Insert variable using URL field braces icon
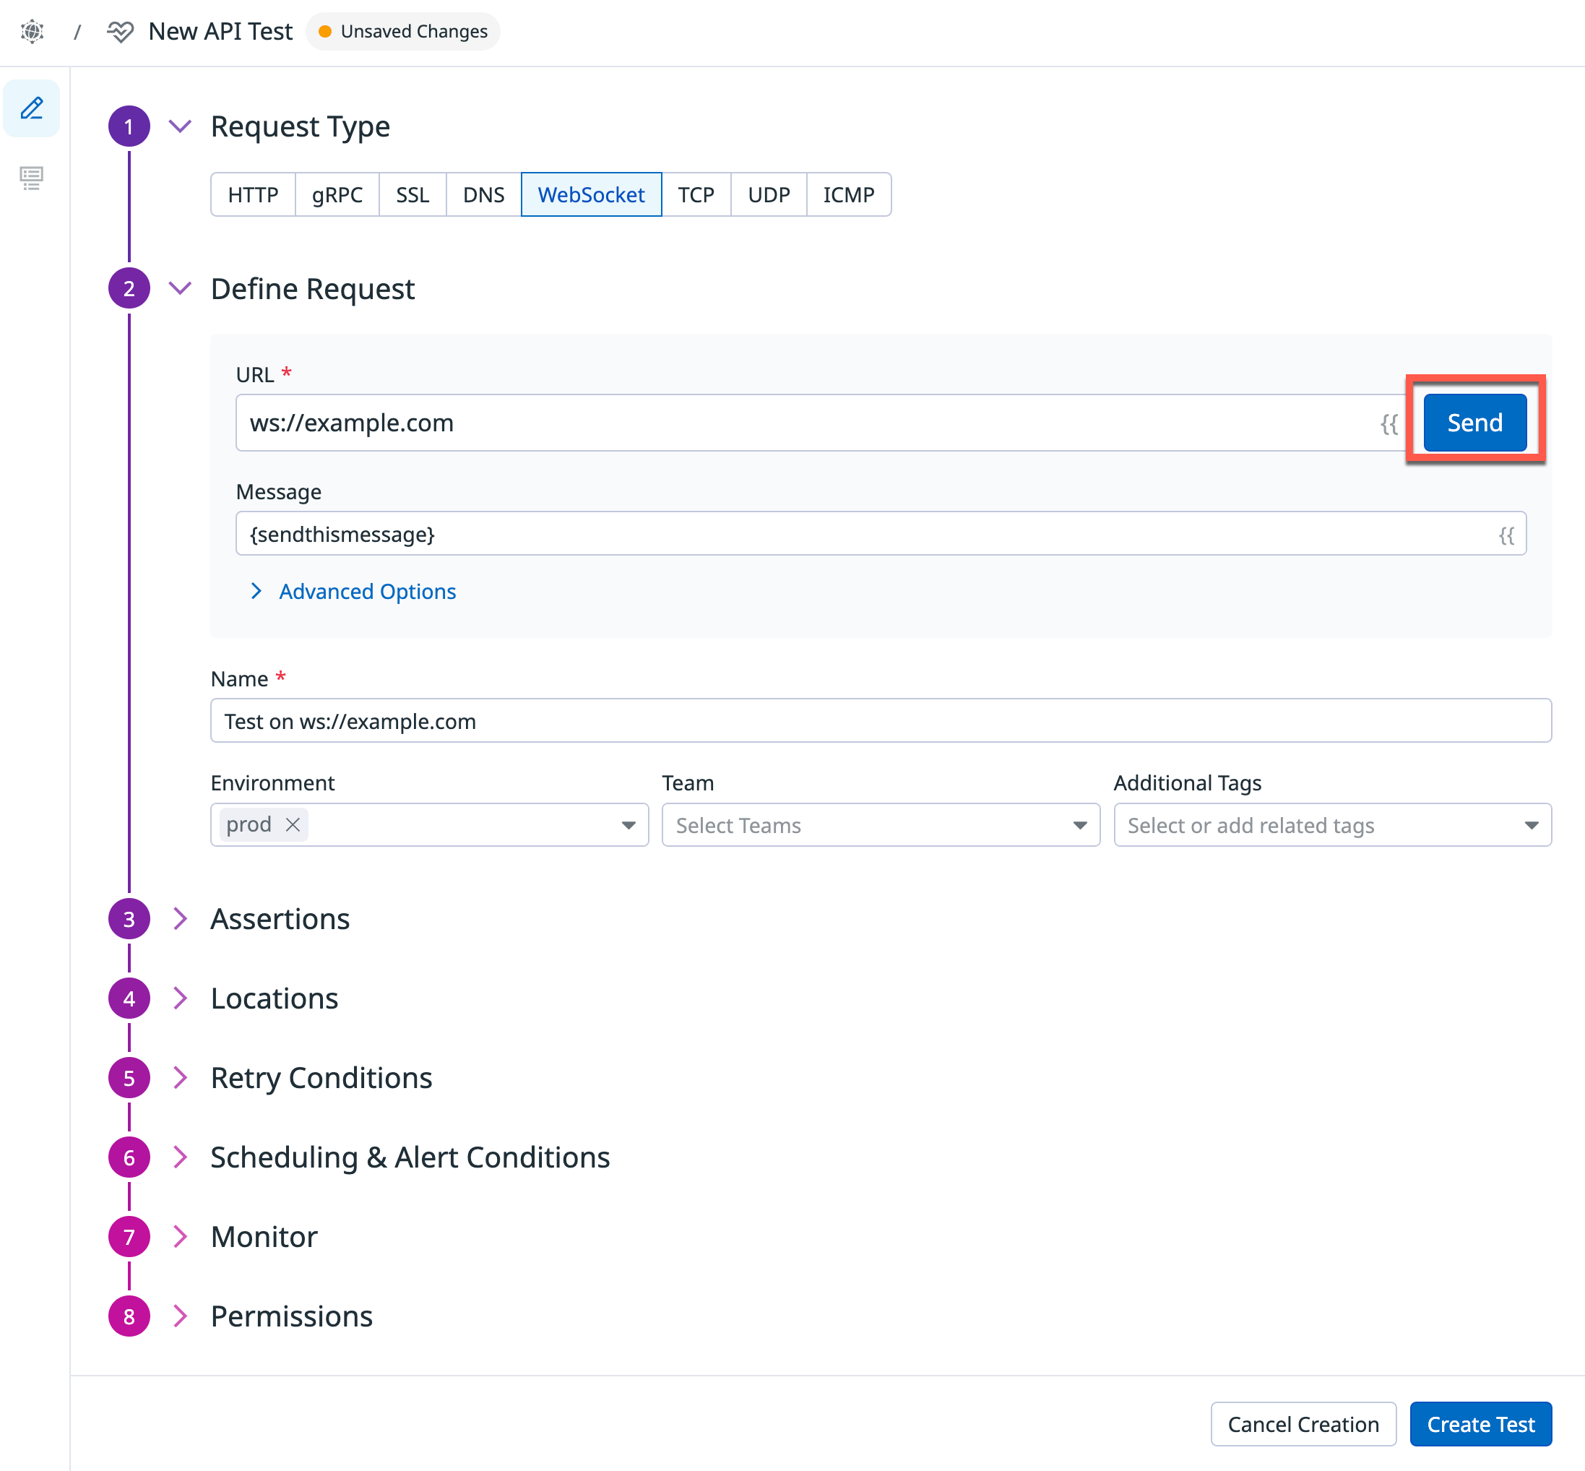Viewport: 1585px width, 1471px height. pyautogui.click(x=1389, y=423)
